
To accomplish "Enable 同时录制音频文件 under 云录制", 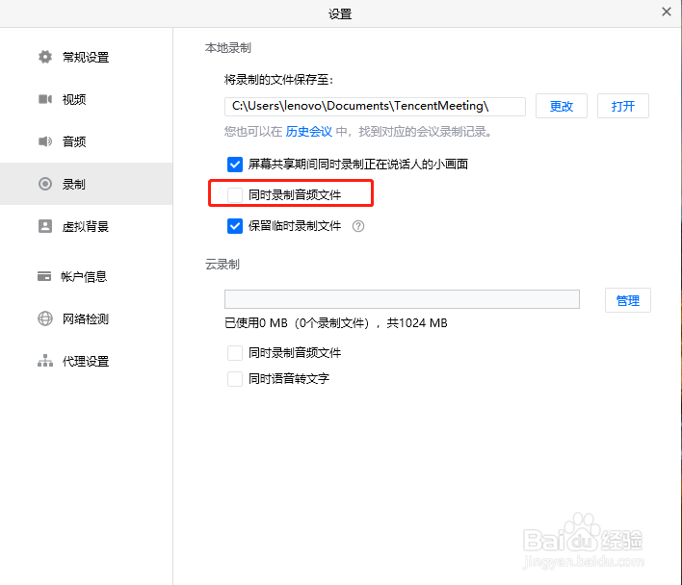I will 235,353.
